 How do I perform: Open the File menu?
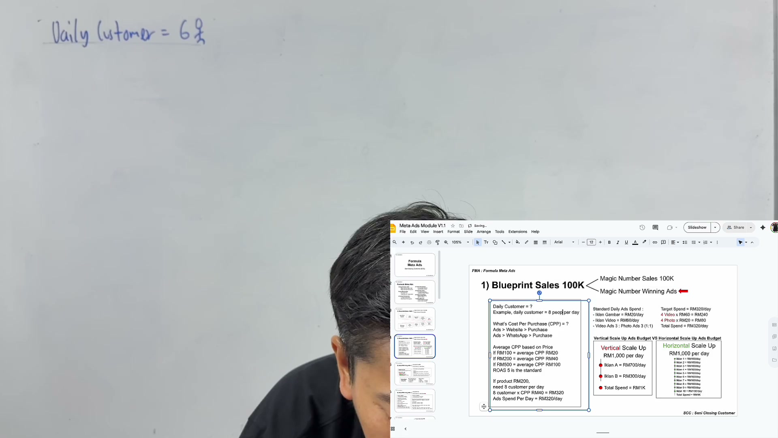(402, 232)
